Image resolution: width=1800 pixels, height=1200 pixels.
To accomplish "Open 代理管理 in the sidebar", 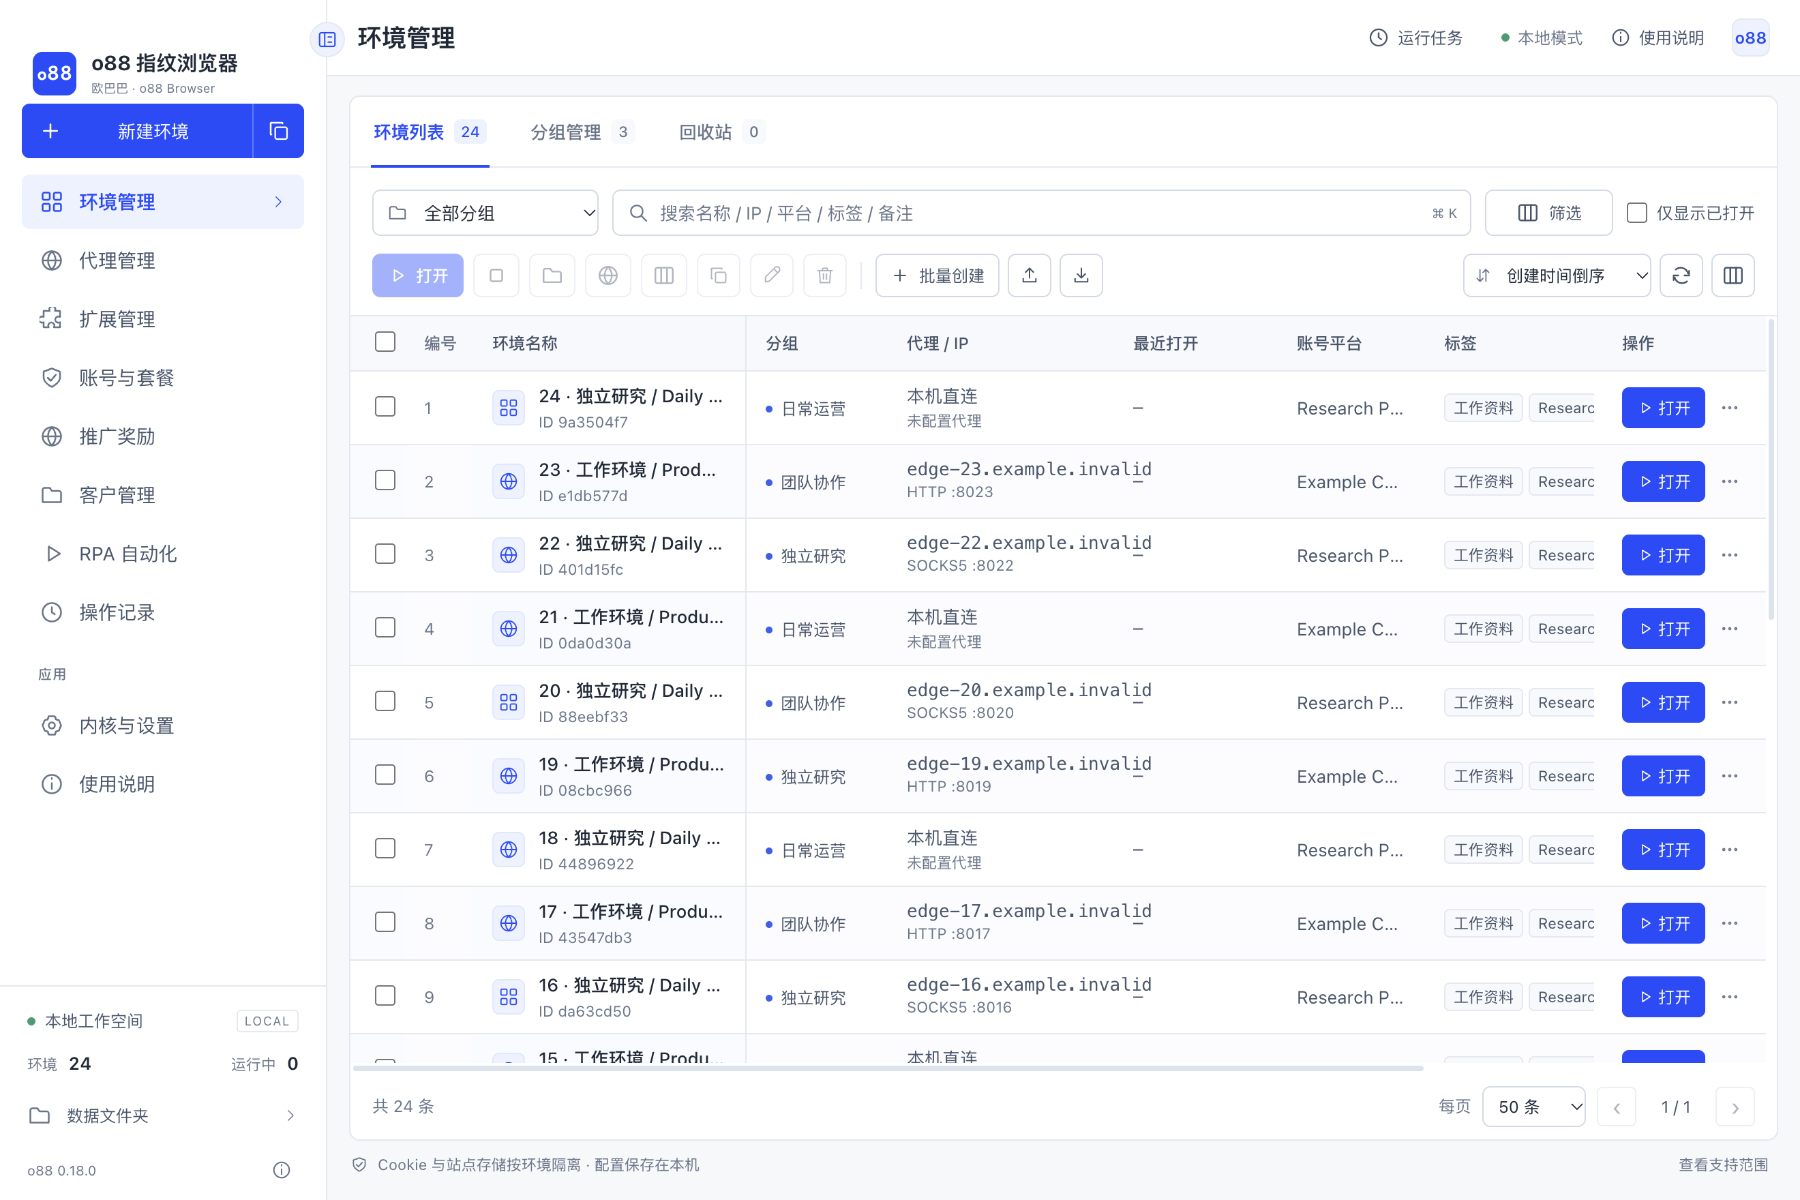I will tap(162, 260).
